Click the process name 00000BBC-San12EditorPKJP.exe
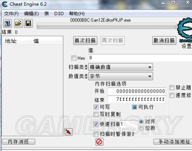The height and width of the screenshot is (151, 192). click(x=101, y=20)
